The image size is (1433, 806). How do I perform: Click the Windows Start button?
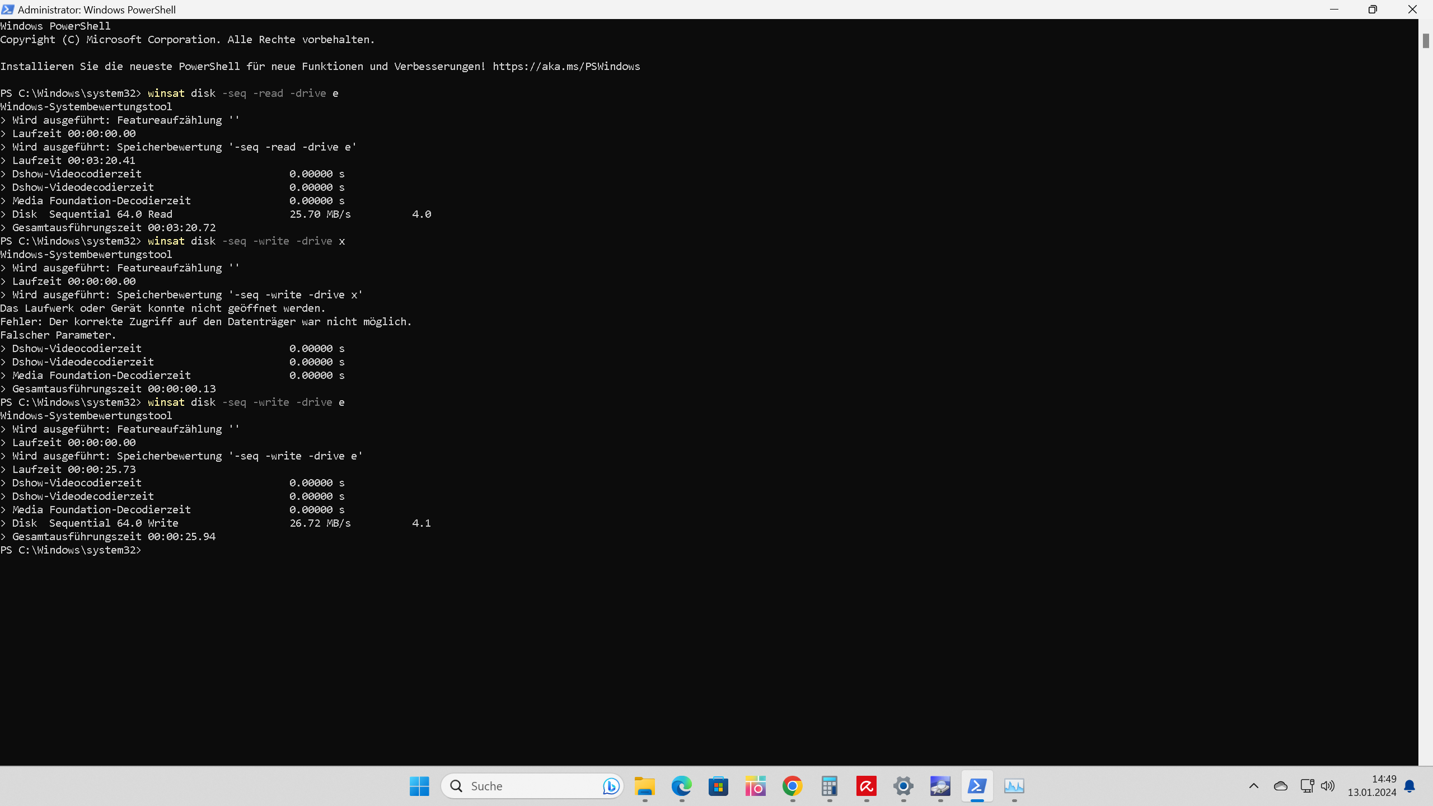pos(419,786)
